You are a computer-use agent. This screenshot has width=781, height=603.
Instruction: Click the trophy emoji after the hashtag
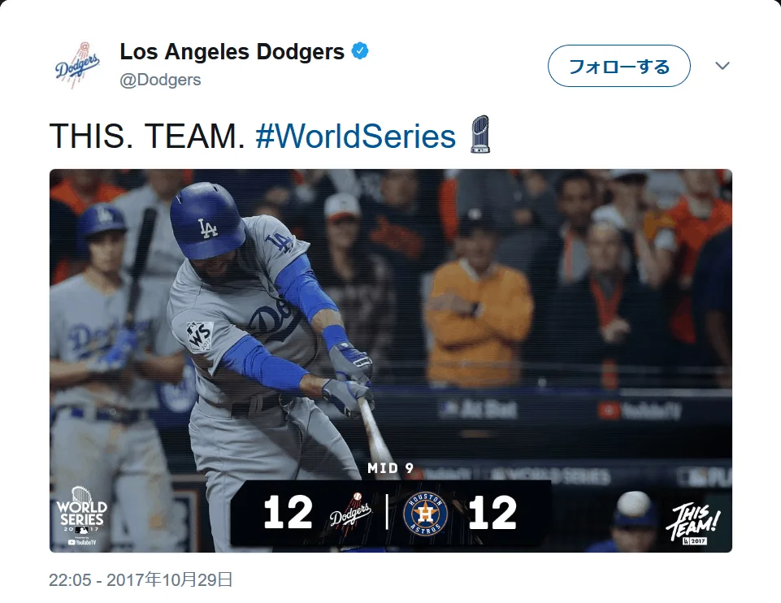pos(481,137)
